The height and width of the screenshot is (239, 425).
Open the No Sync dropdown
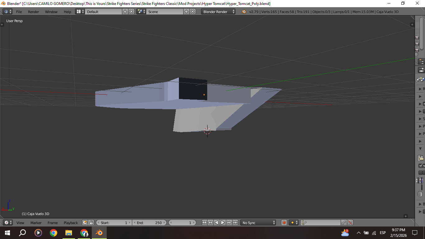[x=258, y=223]
